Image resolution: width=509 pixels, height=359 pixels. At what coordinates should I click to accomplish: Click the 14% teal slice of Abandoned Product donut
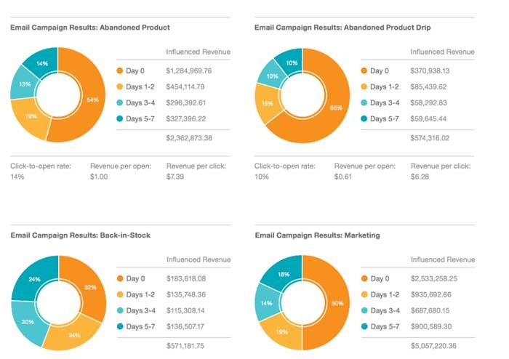(x=42, y=63)
